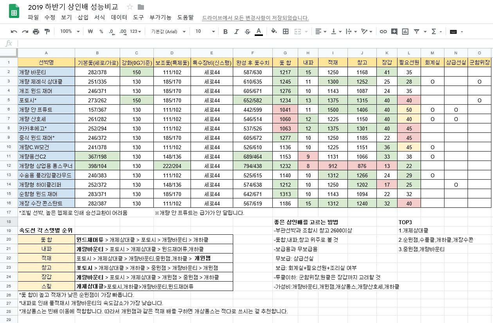Open text rotation dropdown

[367, 32]
